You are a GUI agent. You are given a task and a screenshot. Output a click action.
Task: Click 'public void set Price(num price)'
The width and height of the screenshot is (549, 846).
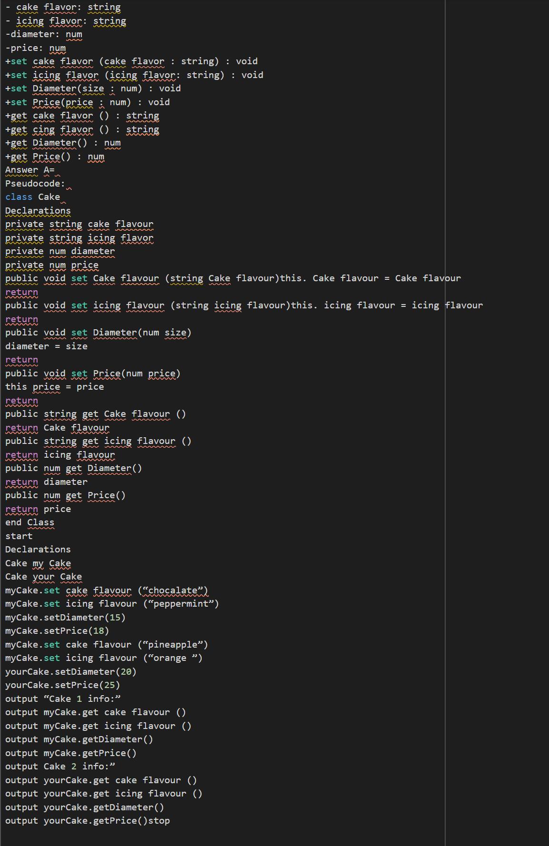pyautogui.click(x=93, y=374)
